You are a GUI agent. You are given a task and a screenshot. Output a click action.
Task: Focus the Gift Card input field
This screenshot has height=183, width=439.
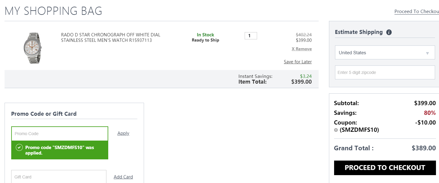pos(59,177)
